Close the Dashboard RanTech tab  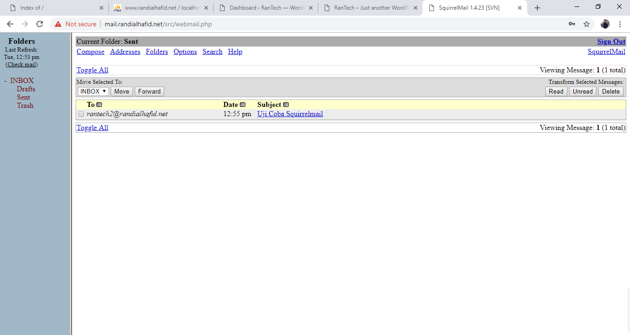(310, 8)
